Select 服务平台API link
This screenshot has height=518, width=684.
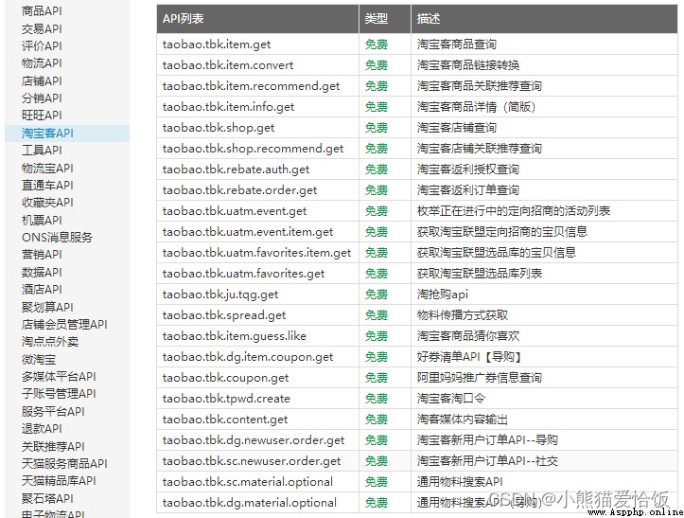point(53,411)
